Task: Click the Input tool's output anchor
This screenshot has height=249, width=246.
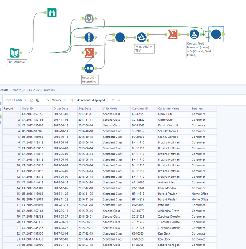Action: pyautogui.click(x=21, y=53)
